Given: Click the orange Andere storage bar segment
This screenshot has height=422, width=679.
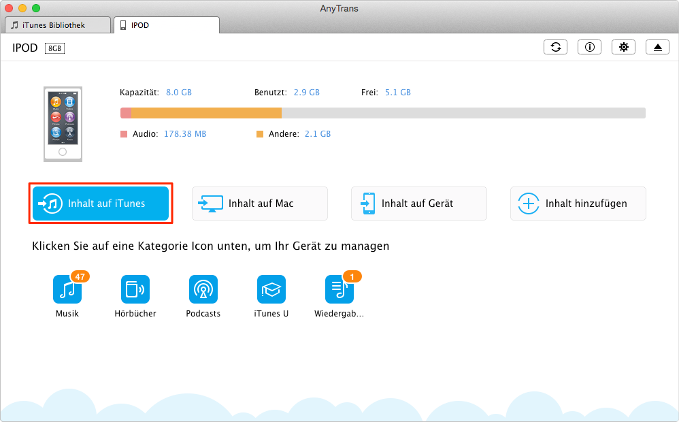Looking at the screenshot, I should click(x=207, y=113).
